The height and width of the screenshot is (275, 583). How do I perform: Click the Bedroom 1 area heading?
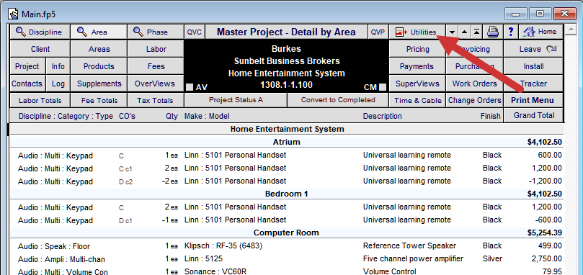point(286,194)
